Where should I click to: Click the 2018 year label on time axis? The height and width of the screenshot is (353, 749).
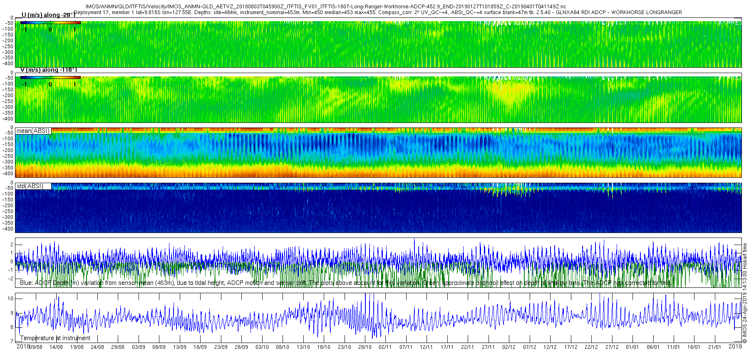click(23, 346)
